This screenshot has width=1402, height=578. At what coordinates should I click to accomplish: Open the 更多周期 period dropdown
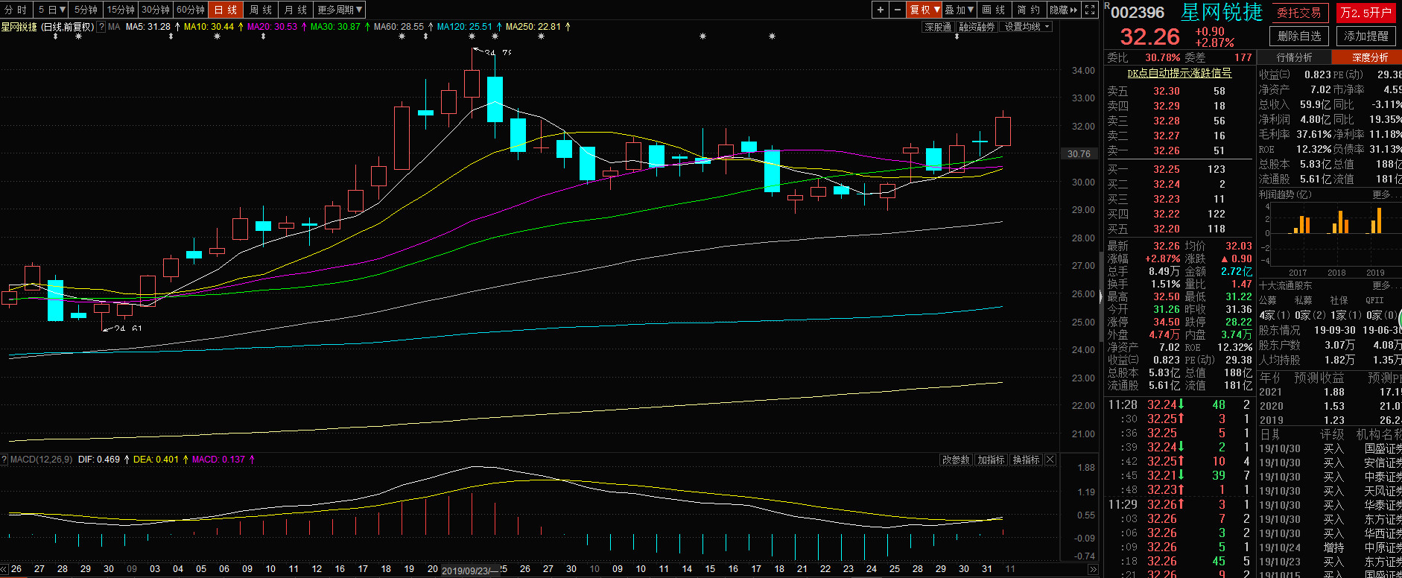[x=340, y=10]
